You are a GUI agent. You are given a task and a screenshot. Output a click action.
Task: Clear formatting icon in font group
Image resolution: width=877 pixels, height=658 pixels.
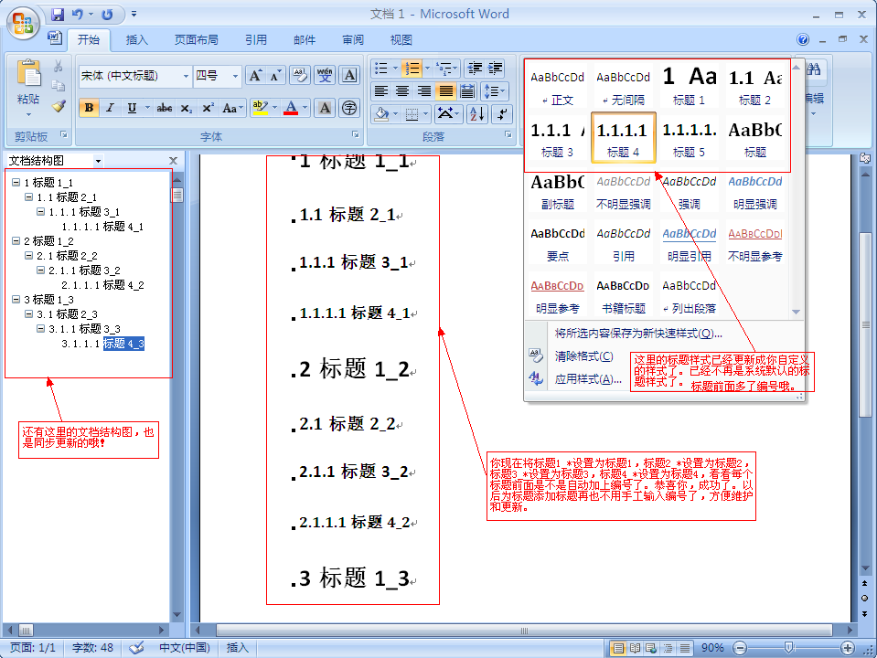click(300, 76)
